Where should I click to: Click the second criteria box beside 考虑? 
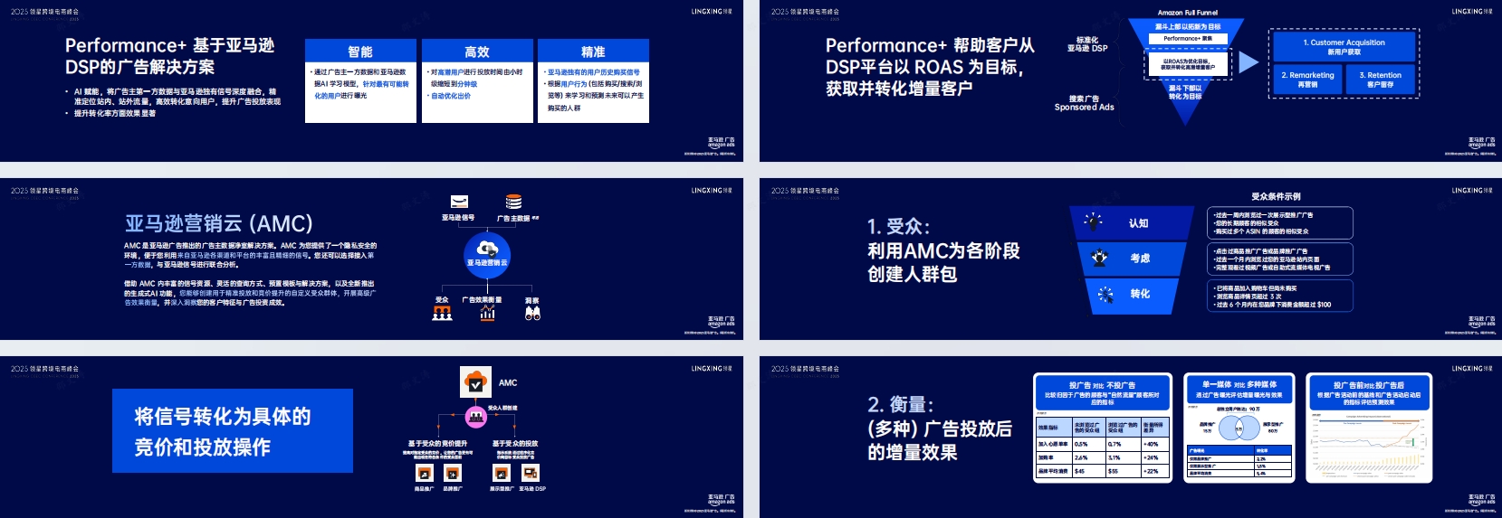(1281, 259)
